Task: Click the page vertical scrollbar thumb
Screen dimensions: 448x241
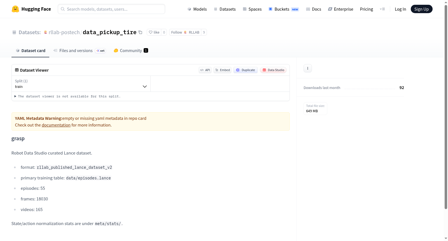Action: tap(446, 107)
